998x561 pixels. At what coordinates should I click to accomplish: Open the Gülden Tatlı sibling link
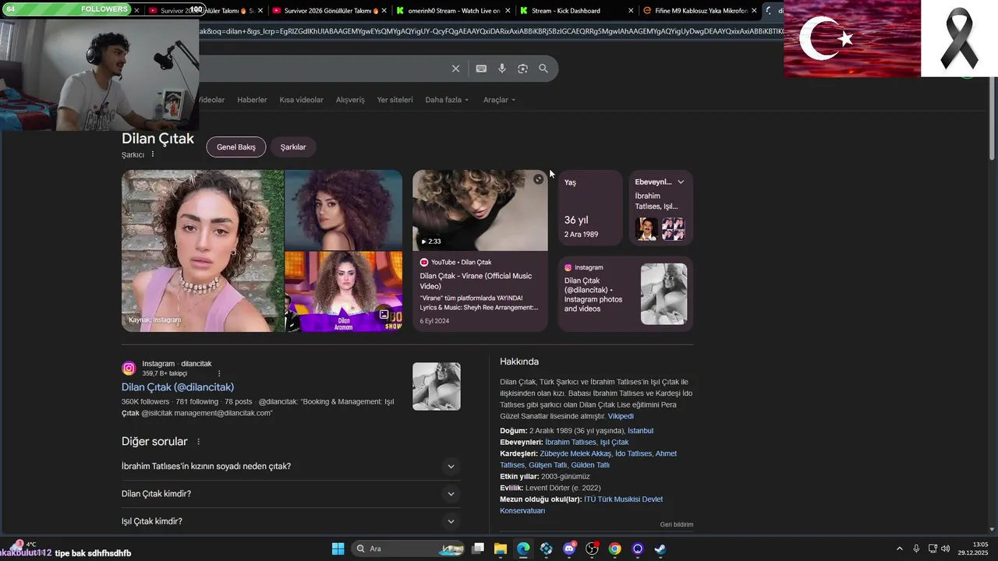click(590, 465)
